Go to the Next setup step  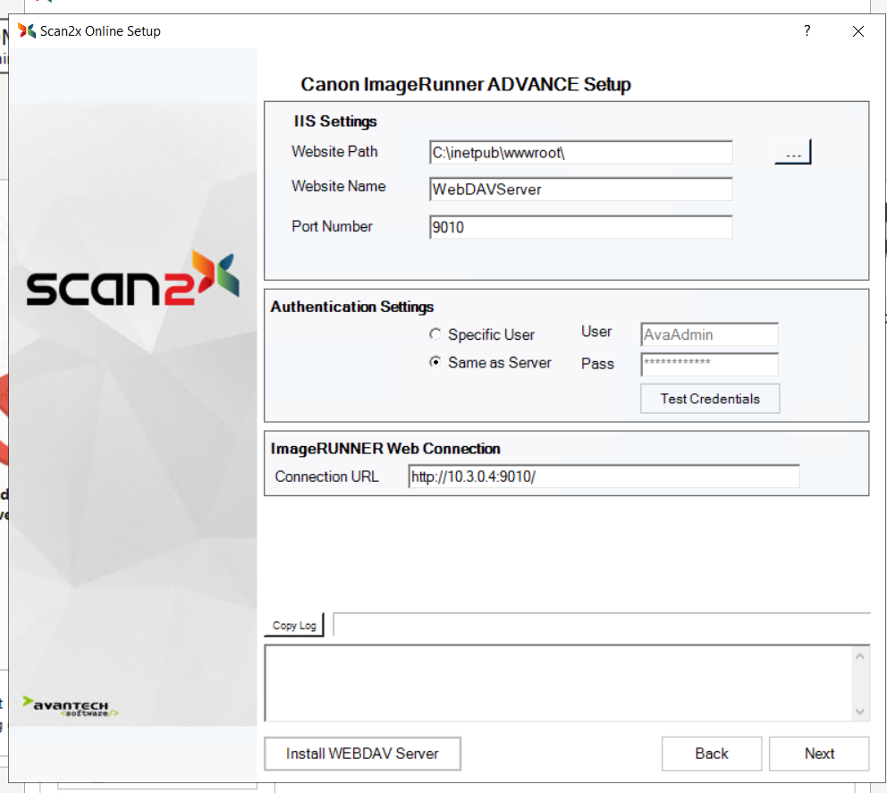point(818,754)
